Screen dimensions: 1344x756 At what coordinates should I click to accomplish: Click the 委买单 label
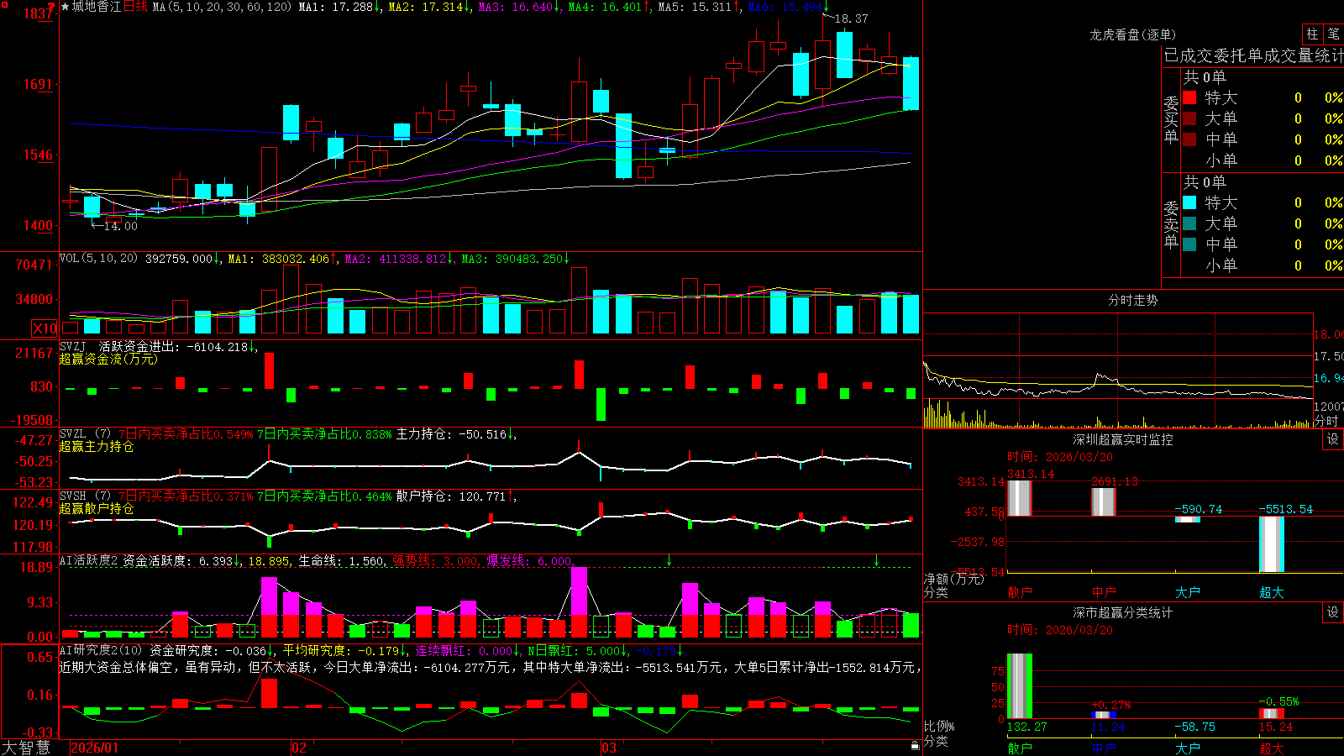[x=1171, y=119]
